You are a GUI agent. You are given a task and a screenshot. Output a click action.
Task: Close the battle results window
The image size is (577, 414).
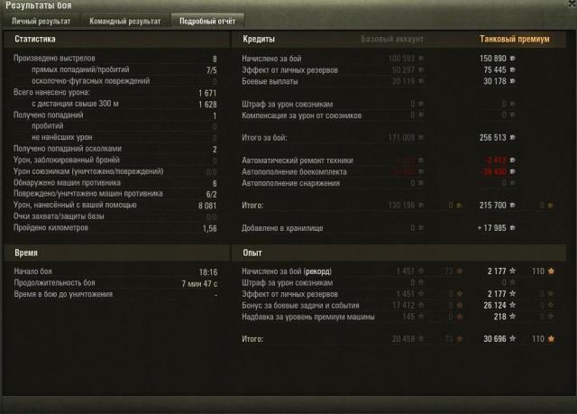click(572, 3)
